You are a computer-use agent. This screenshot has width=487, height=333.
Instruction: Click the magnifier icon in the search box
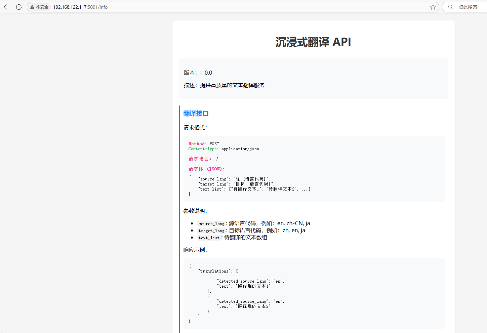coord(450,7)
